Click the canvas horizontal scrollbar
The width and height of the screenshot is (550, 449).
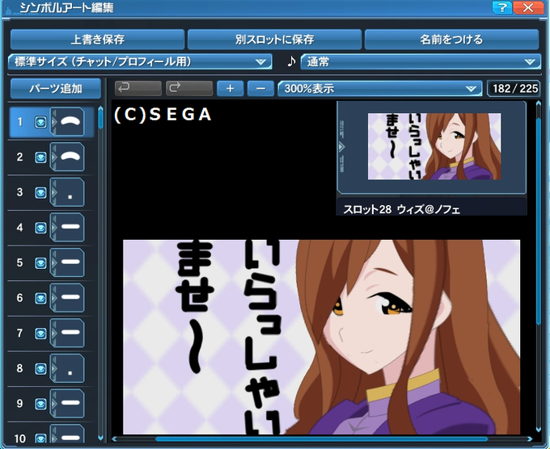[321, 439]
